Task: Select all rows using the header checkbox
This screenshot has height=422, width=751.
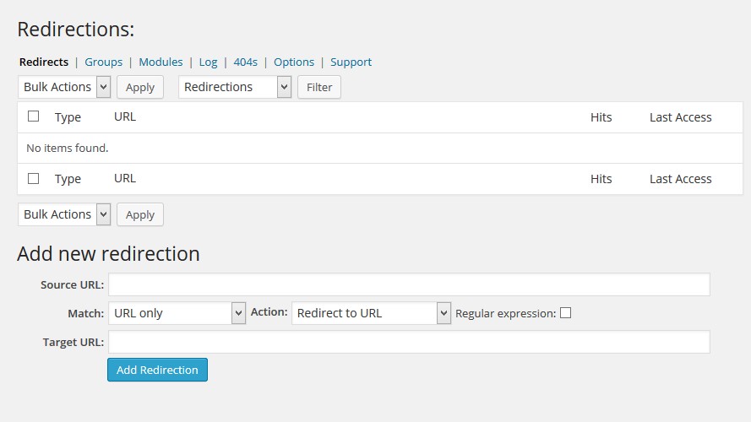Action: coord(34,116)
